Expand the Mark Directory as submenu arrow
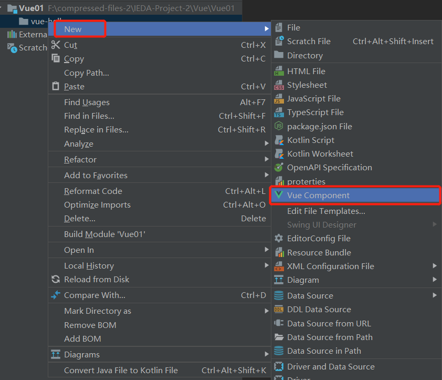 267,311
